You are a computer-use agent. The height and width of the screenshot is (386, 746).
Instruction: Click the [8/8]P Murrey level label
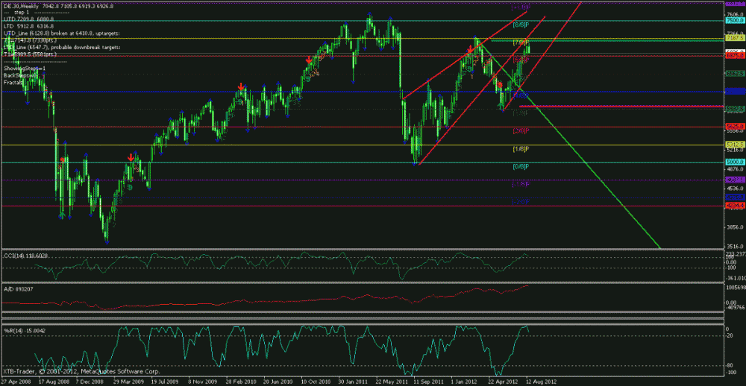[x=520, y=25]
